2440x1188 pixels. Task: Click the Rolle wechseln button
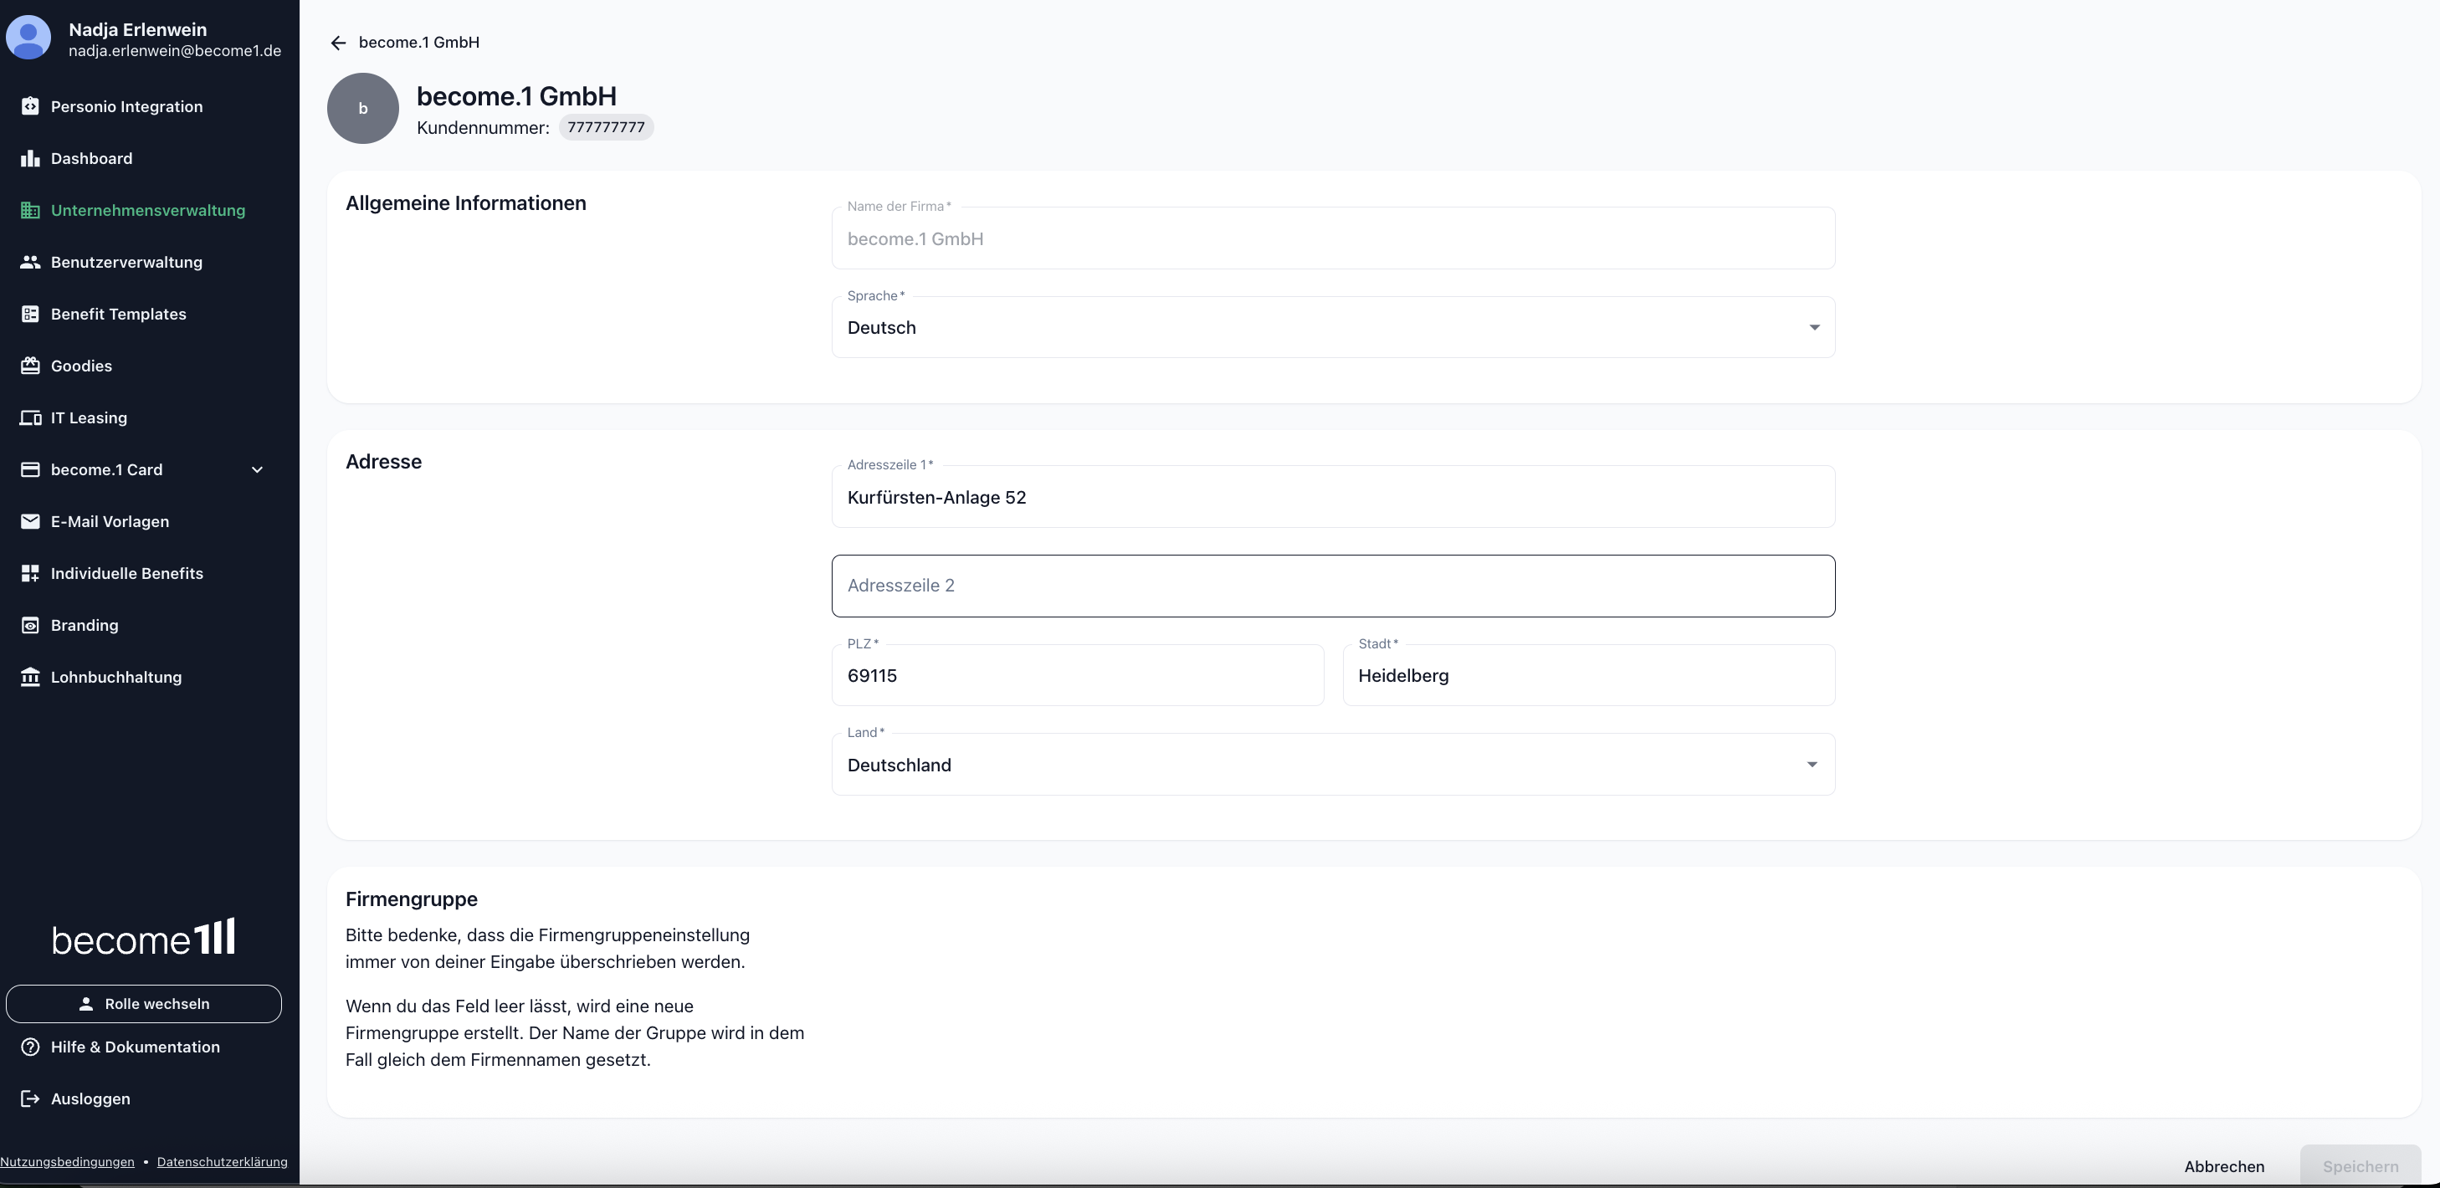pyautogui.click(x=143, y=1004)
